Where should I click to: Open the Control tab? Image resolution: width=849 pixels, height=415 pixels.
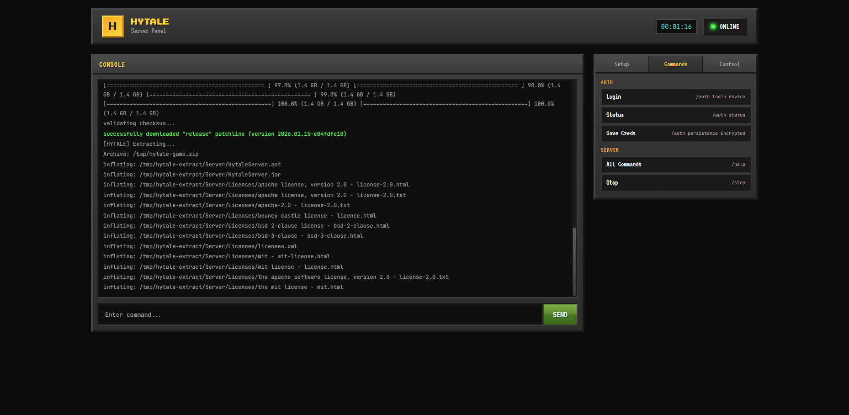coord(729,64)
